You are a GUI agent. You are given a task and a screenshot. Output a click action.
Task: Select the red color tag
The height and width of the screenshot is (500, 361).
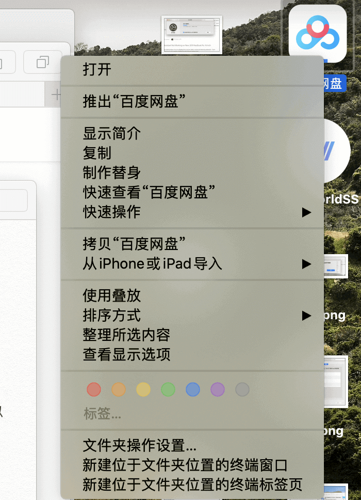pos(94,389)
